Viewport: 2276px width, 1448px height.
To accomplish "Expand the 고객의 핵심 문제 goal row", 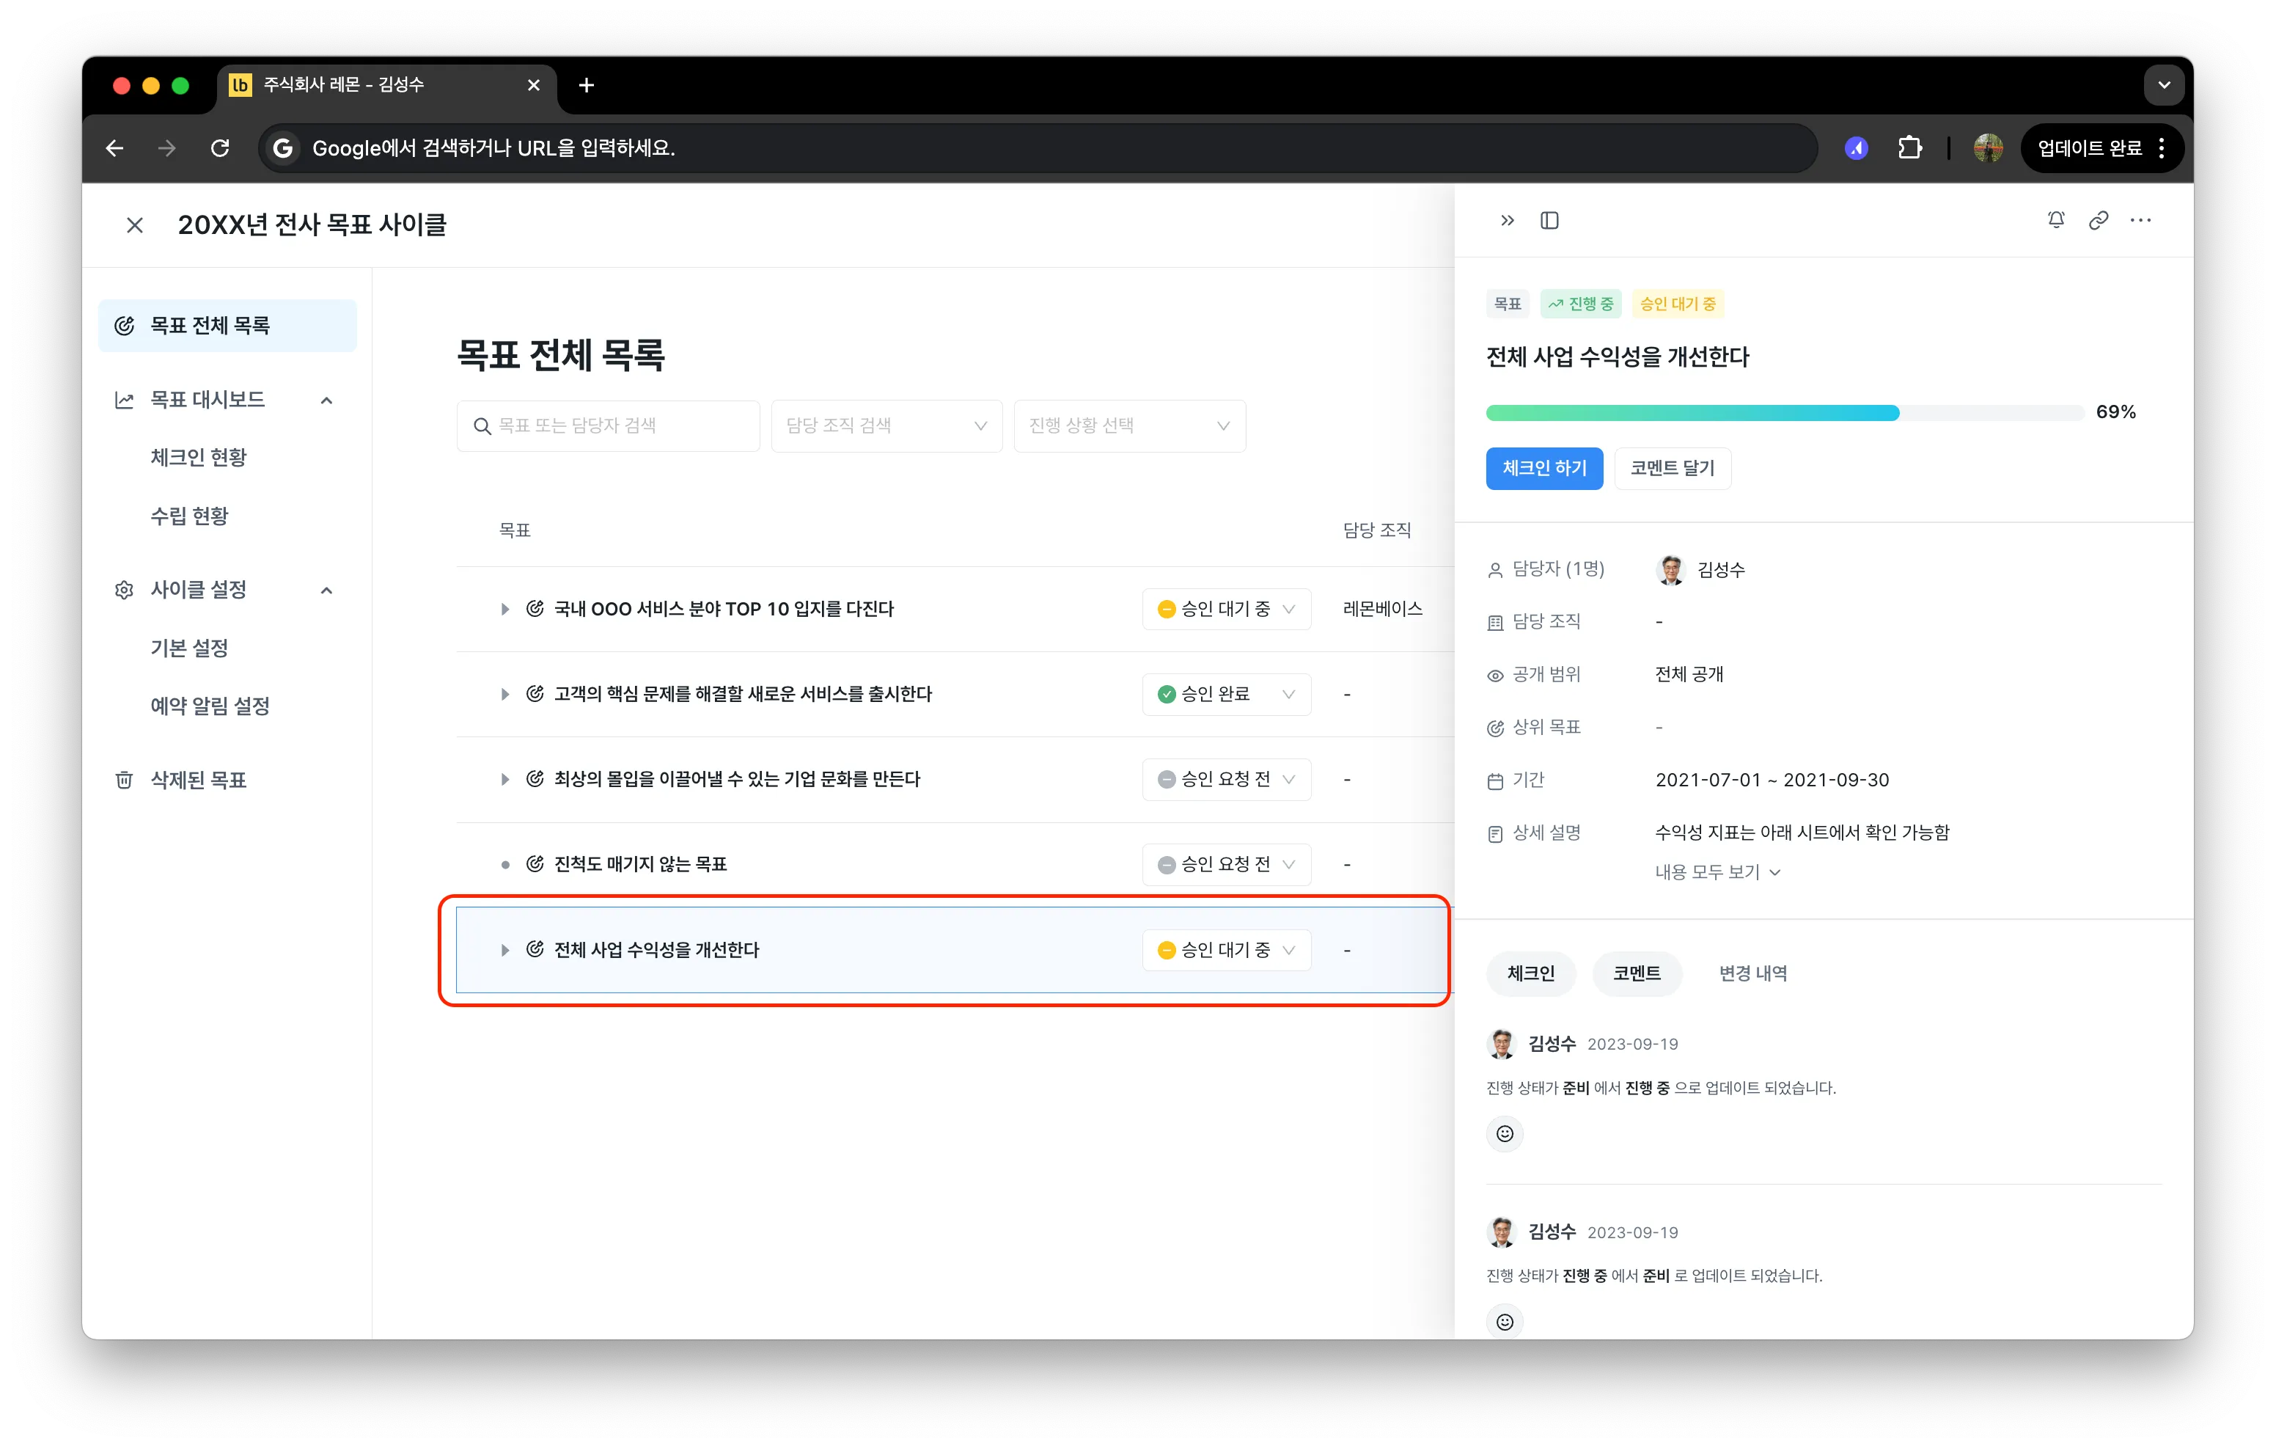I will 504,694.
